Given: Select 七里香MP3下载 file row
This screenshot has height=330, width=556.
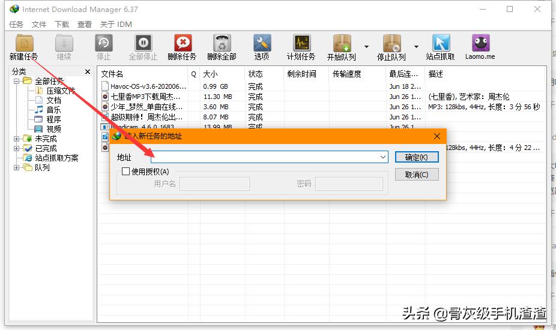Looking at the screenshot, I should 145,97.
